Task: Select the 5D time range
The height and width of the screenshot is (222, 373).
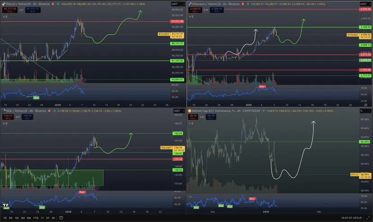Action: (10, 218)
